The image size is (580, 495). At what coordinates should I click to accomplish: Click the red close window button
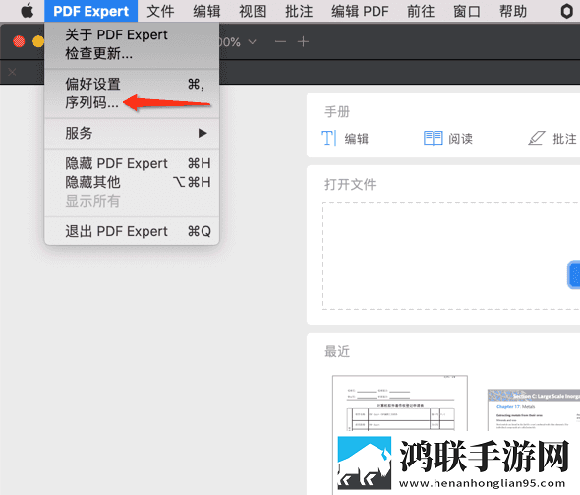(x=19, y=41)
